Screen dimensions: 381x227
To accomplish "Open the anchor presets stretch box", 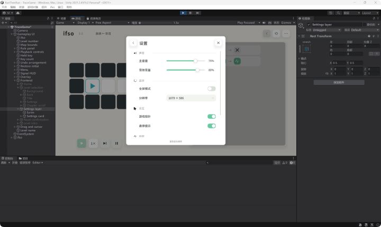I will 306,49.
